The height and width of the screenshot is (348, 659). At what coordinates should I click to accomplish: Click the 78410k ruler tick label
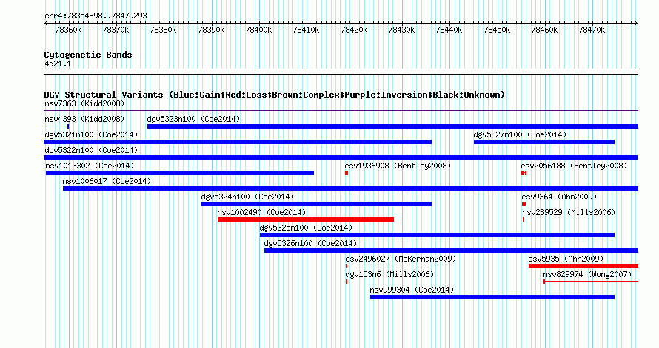click(x=306, y=30)
